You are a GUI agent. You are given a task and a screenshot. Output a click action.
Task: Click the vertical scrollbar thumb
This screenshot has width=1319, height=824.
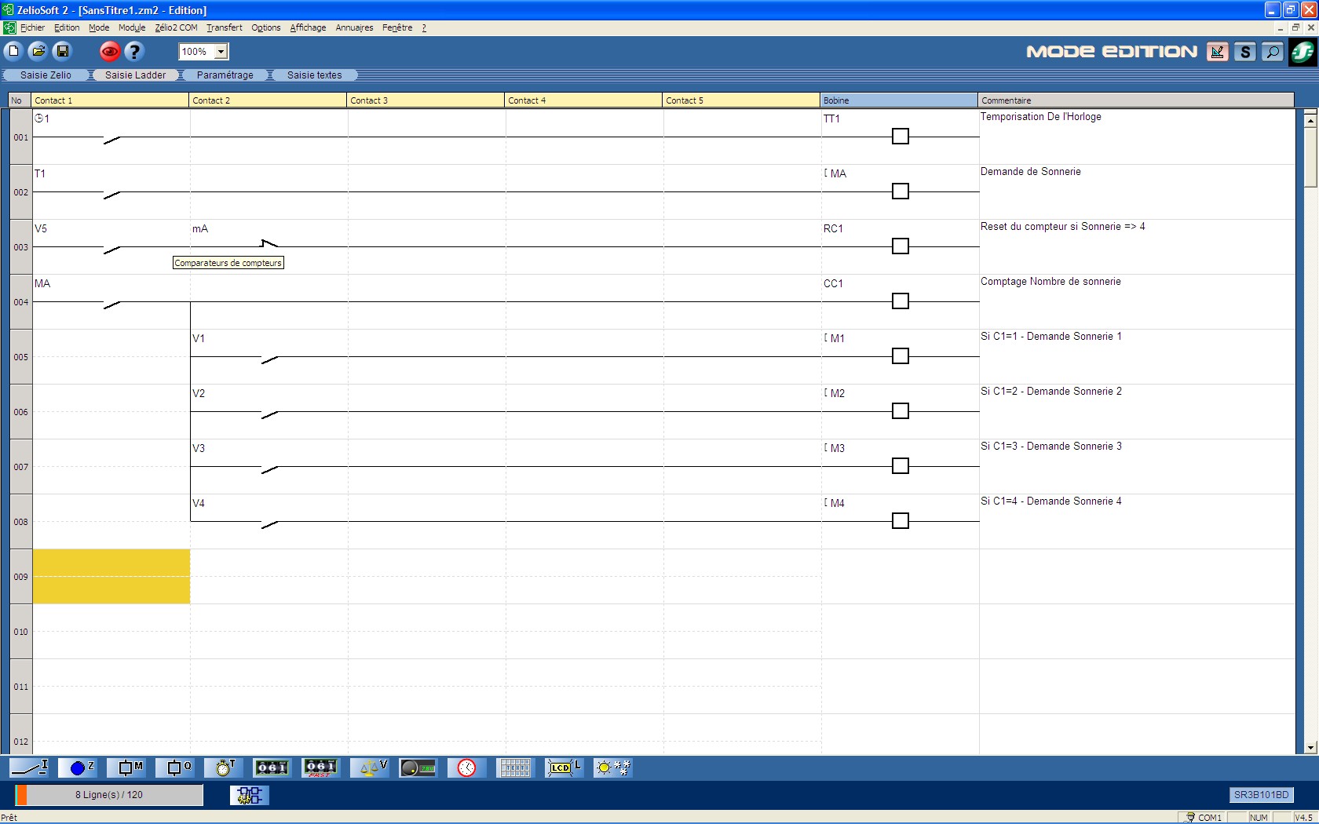(1310, 157)
